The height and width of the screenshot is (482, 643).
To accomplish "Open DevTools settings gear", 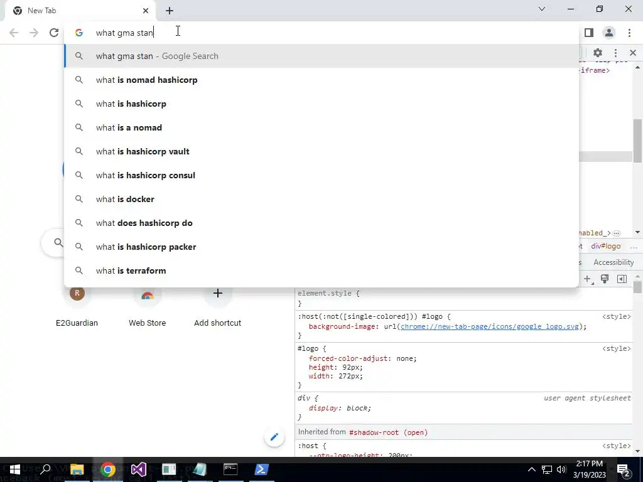I will pos(598,53).
